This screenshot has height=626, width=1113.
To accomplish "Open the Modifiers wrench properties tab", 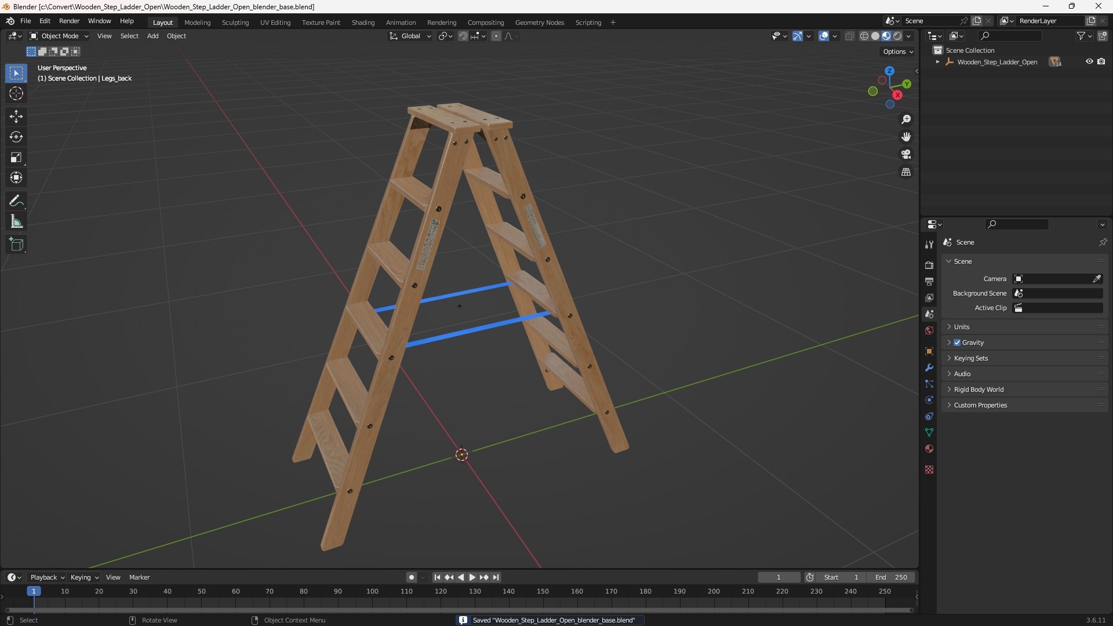I will coord(929,367).
